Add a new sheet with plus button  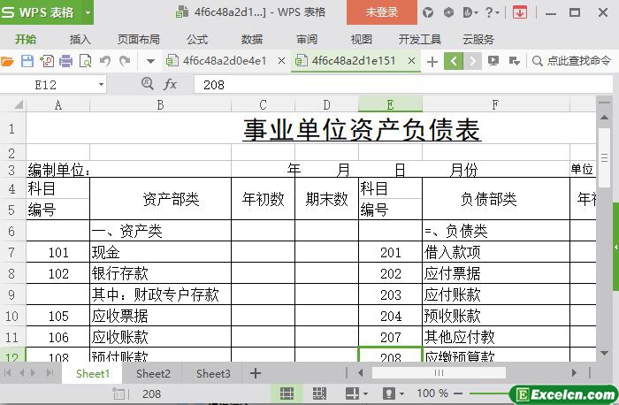click(256, 373)
